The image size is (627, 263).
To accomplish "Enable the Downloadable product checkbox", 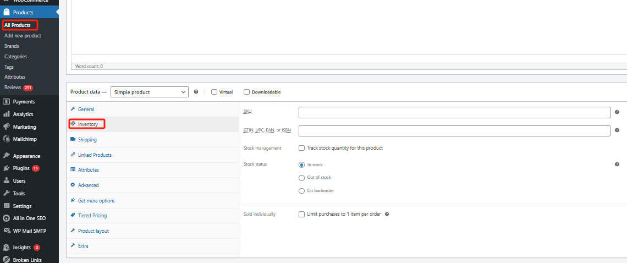I will tap(247, 92).
